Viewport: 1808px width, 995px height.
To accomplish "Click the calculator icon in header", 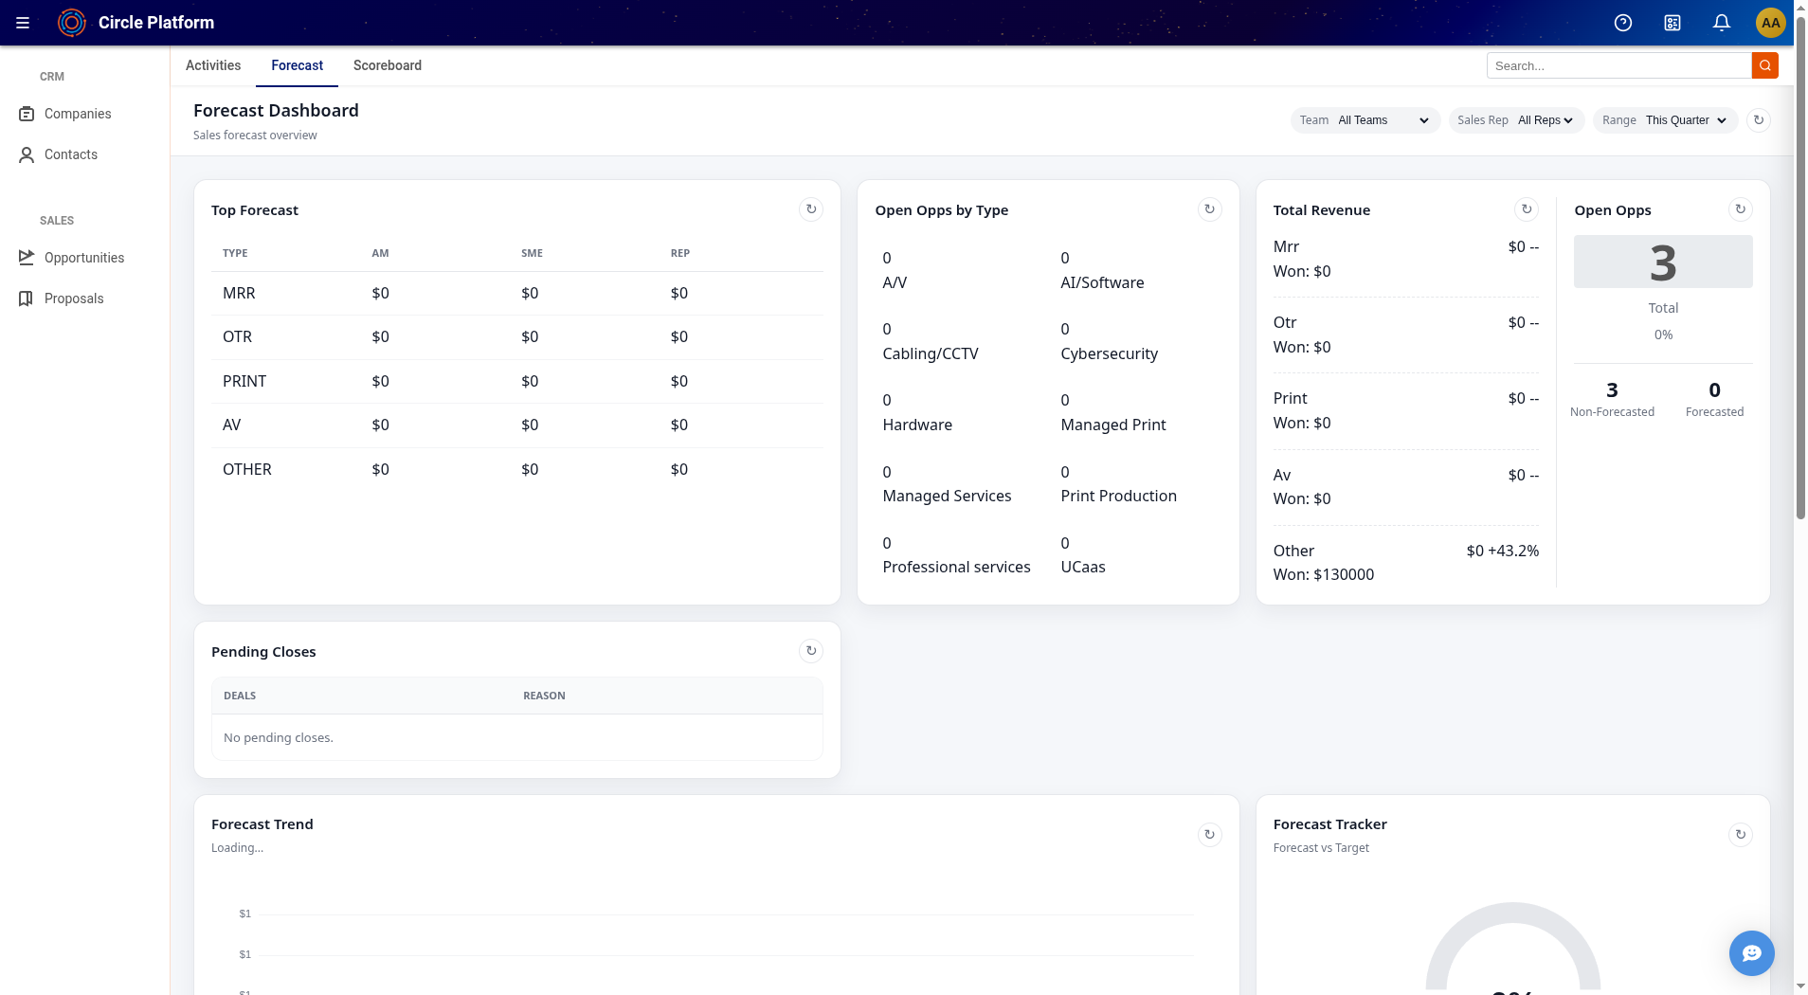I will point(1672,23).
